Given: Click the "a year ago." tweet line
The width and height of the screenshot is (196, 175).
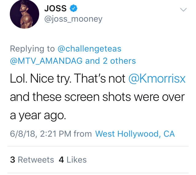Looking at the screenshot, I should [38, 116].
